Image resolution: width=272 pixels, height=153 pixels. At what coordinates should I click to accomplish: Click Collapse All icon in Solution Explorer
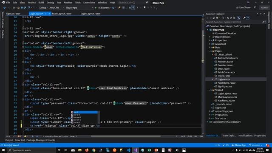pos(231,18)
